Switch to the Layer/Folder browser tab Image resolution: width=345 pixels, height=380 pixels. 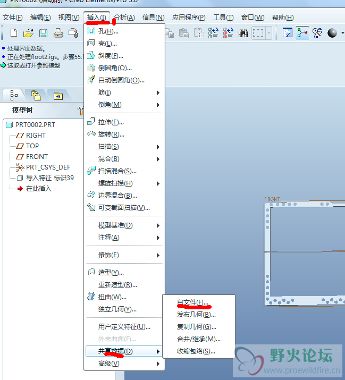tap(36, 95)
